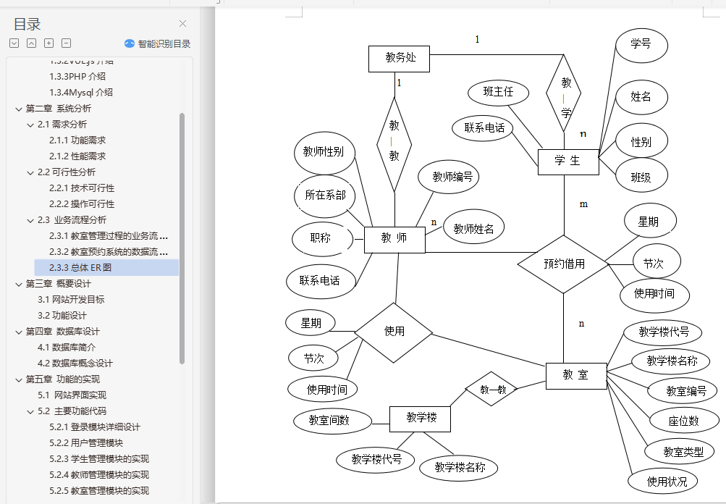The height and width of the screenshot is (504, 726).
Task: Go to 2.1 需求分析 section
Action: pyautogui.click(x=62, y=124)
